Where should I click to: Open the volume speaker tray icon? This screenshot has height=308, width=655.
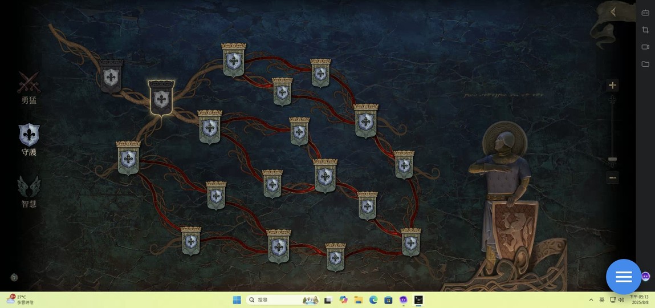pos(621,299)
